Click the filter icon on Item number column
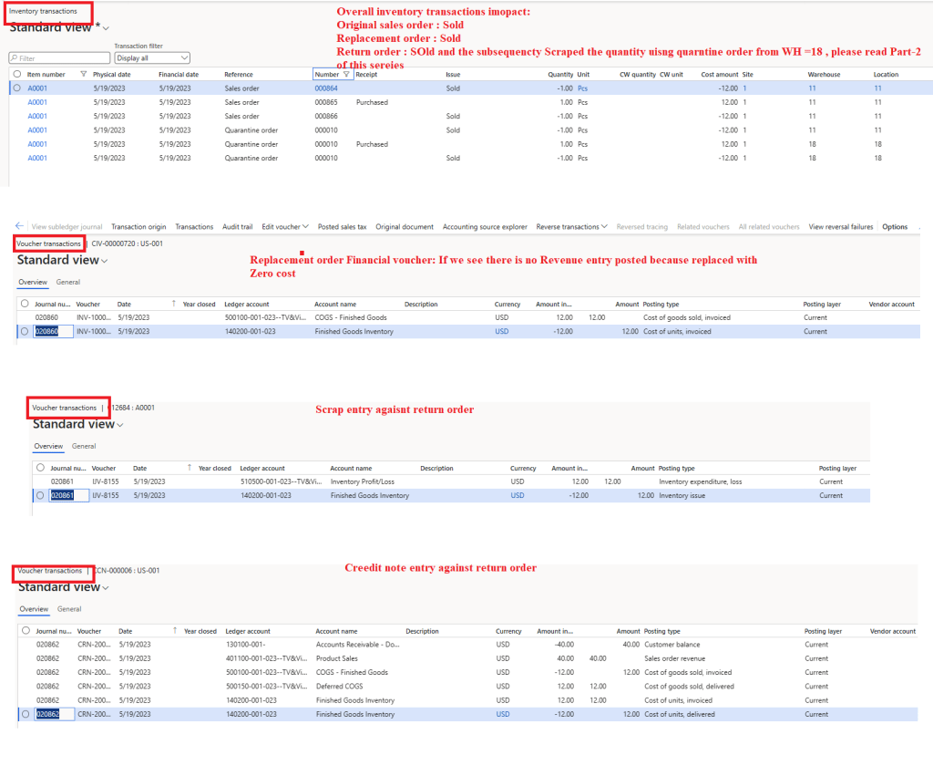The width and height of the screenshot is (933, 776). coord(85,74)
